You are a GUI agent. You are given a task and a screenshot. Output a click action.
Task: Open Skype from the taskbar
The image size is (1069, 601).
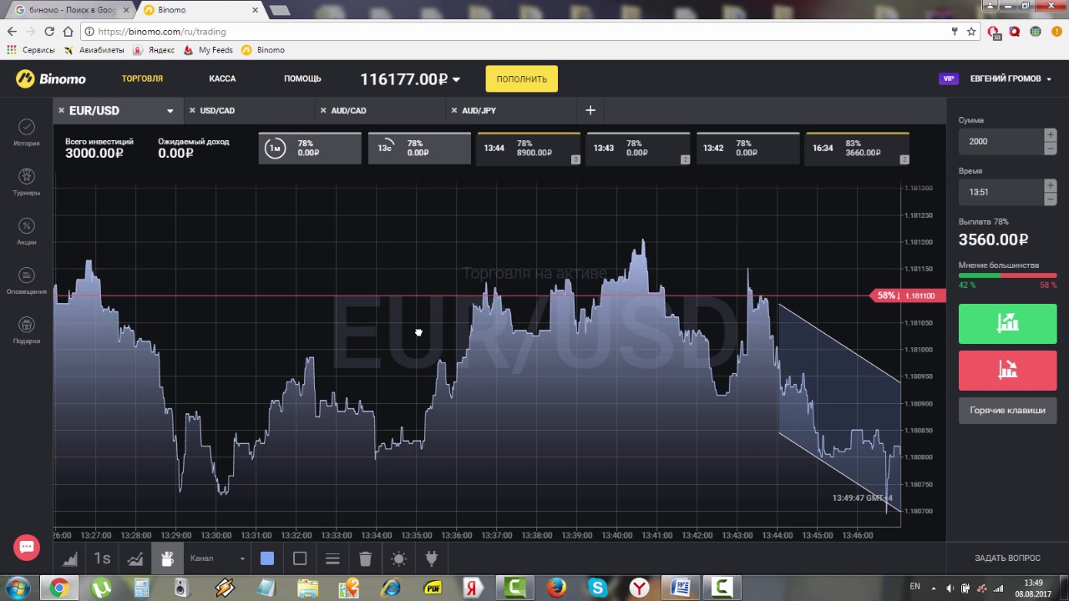coord(597,587)
